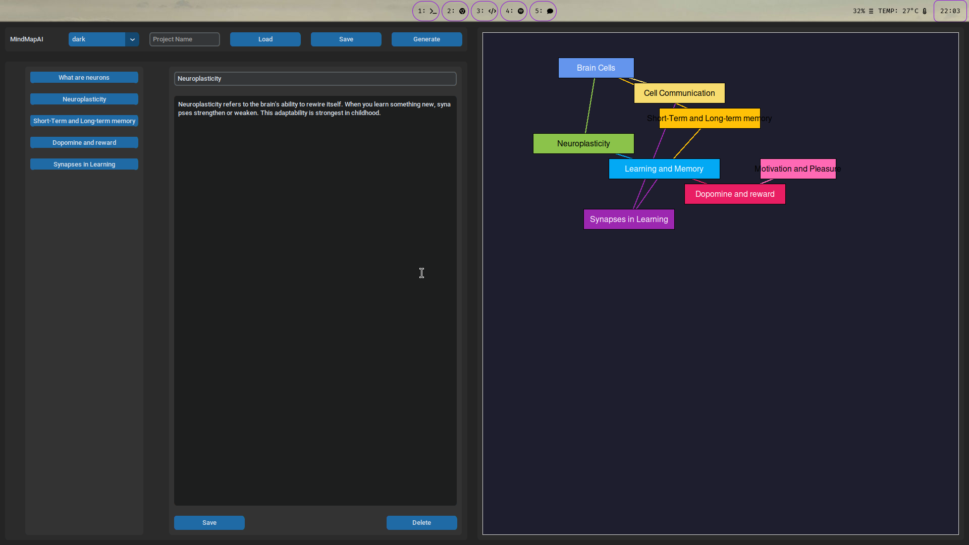The width and height of the screenshot is (969, 545).
Task: Switch to terminal workspace 1
Action: click(426, 11)
